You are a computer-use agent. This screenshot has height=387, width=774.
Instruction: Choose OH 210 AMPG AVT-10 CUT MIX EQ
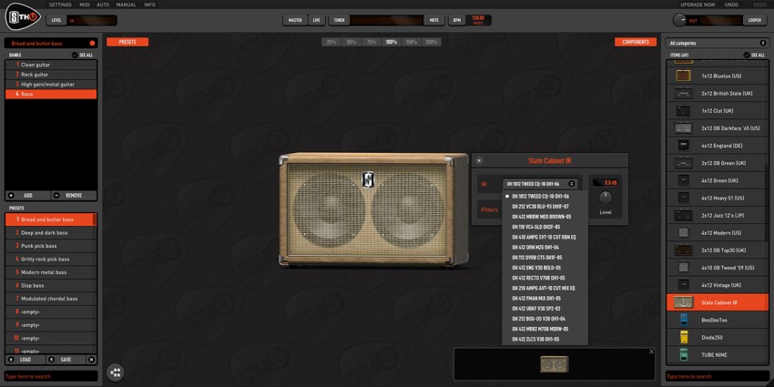(545, 288)
